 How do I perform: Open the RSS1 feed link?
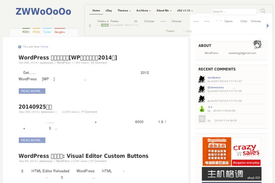[x=26, y=32]
